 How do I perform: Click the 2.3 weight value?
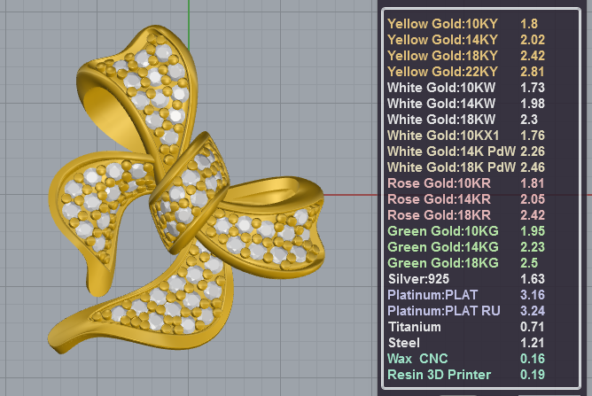click(x=529, y=120)
